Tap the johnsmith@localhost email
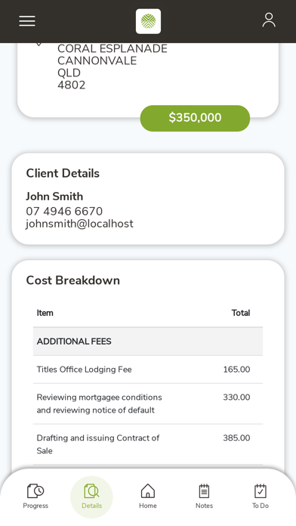This screenshot has height=526, width=296. click(x=80, y=224)
